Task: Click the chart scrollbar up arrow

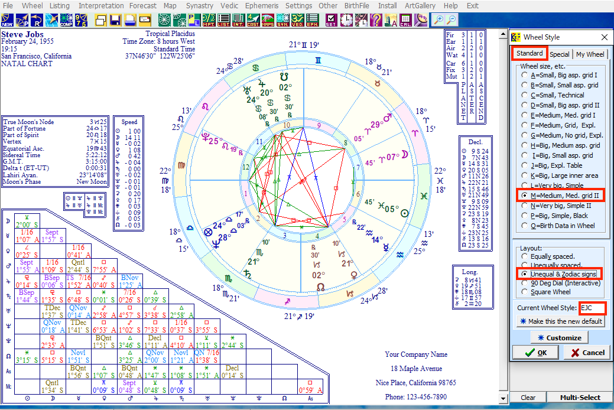Action: point(503,34)
